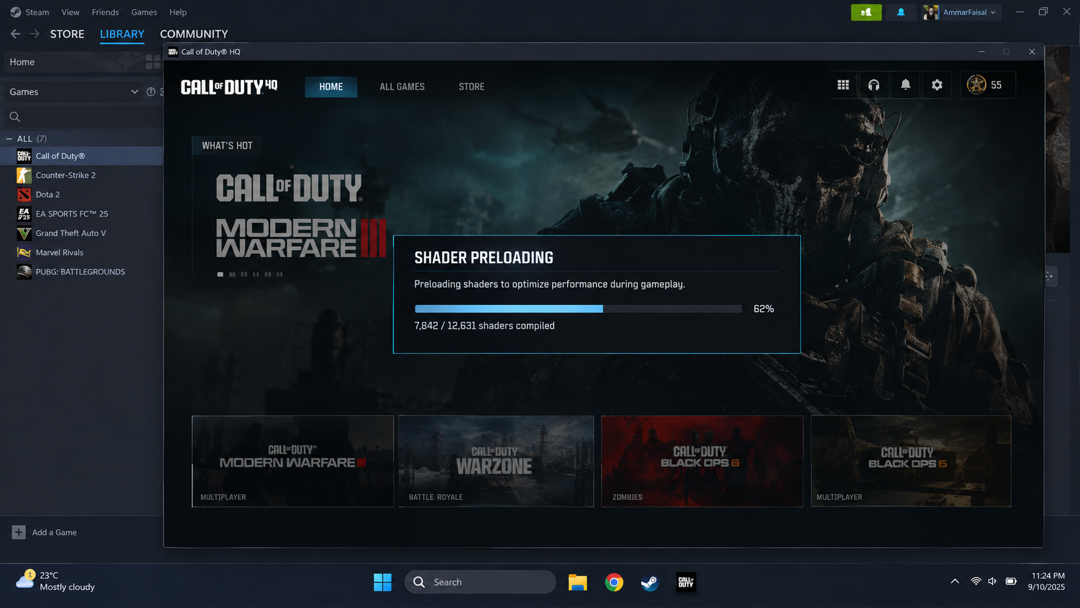The image size is (1080, 608).
Task: Click the recent activity clock icon by Games
Action: pyautogui.click(x=151, y=92)
